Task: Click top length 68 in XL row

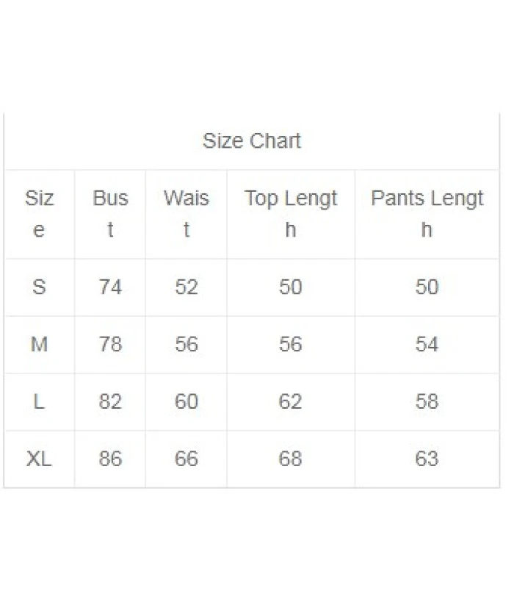Action: [291, 459]
